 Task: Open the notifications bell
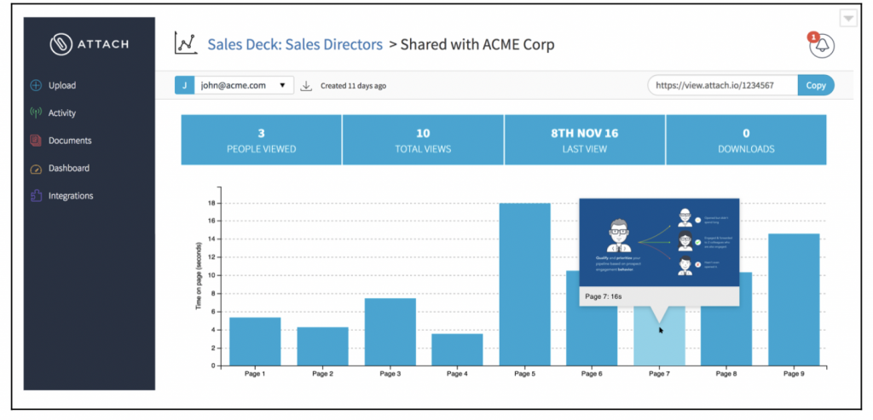coord(822,46)
